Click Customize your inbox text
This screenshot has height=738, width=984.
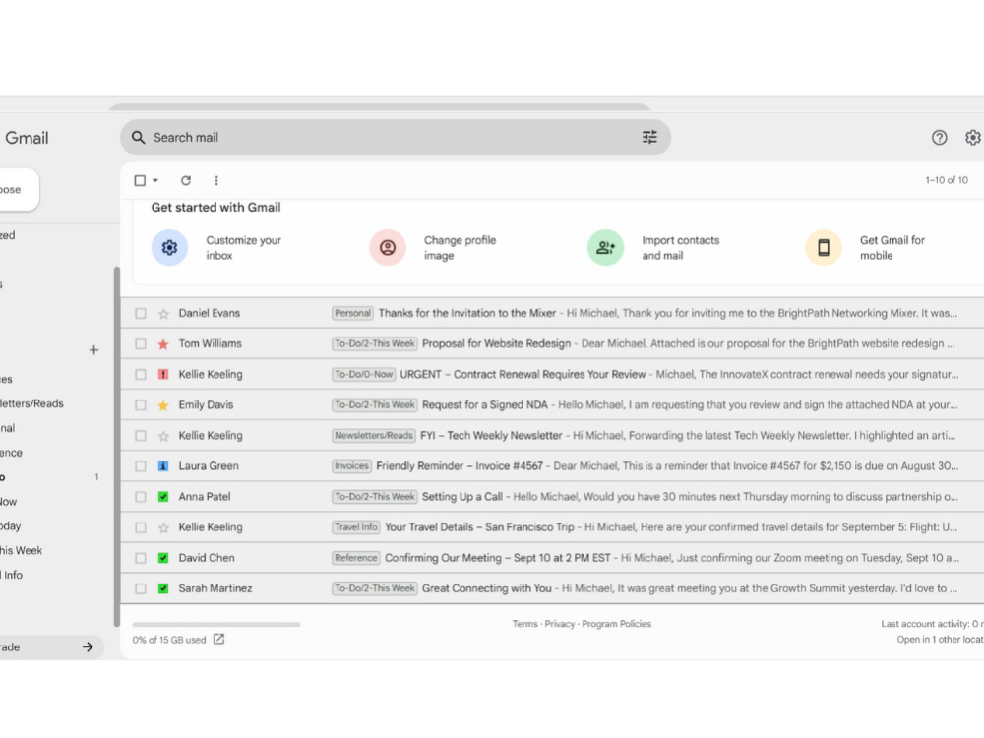243,248
